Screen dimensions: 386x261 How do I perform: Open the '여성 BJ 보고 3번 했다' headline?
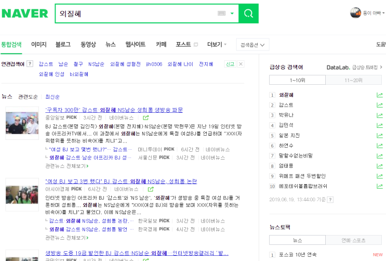121,181
